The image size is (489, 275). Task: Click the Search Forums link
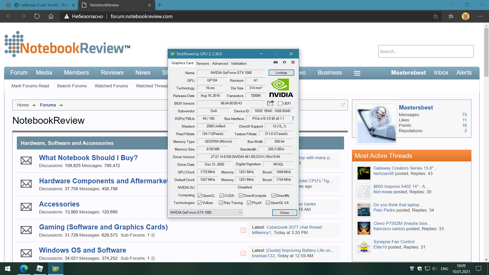point(72,86)
